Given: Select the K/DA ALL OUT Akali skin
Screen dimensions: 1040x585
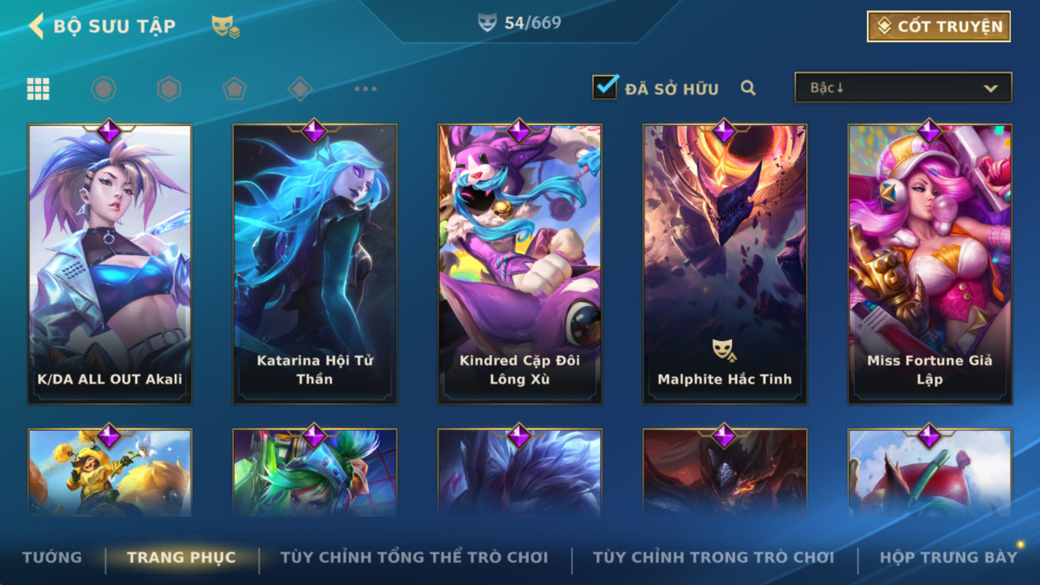Looking at the screenshot, I should 110,264.
